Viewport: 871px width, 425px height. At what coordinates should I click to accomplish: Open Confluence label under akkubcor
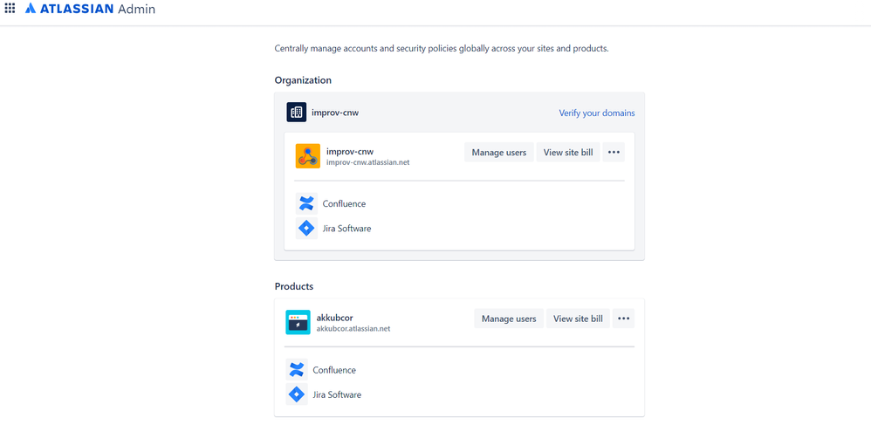tap(334, 370)
